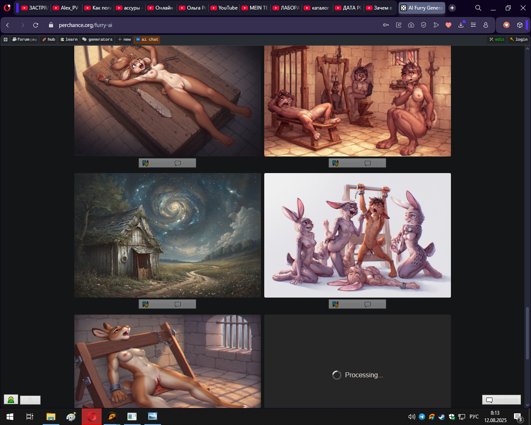531x425 pixels.
Task: Open the profile account icon
Action: 486,25
